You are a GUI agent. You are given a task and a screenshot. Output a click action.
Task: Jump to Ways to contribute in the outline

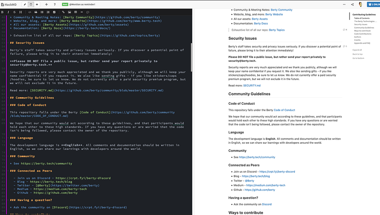[362, 31]
